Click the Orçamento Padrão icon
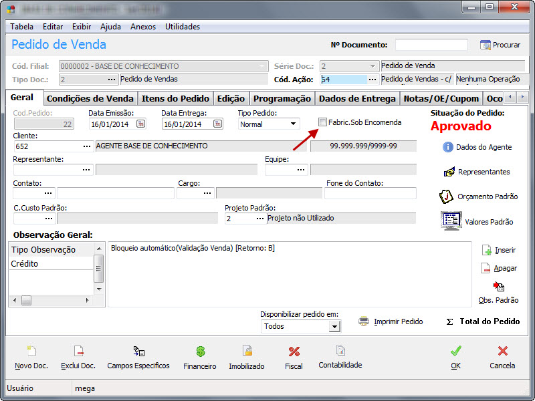This screenshot has height=401, width=535. [447, 196]
